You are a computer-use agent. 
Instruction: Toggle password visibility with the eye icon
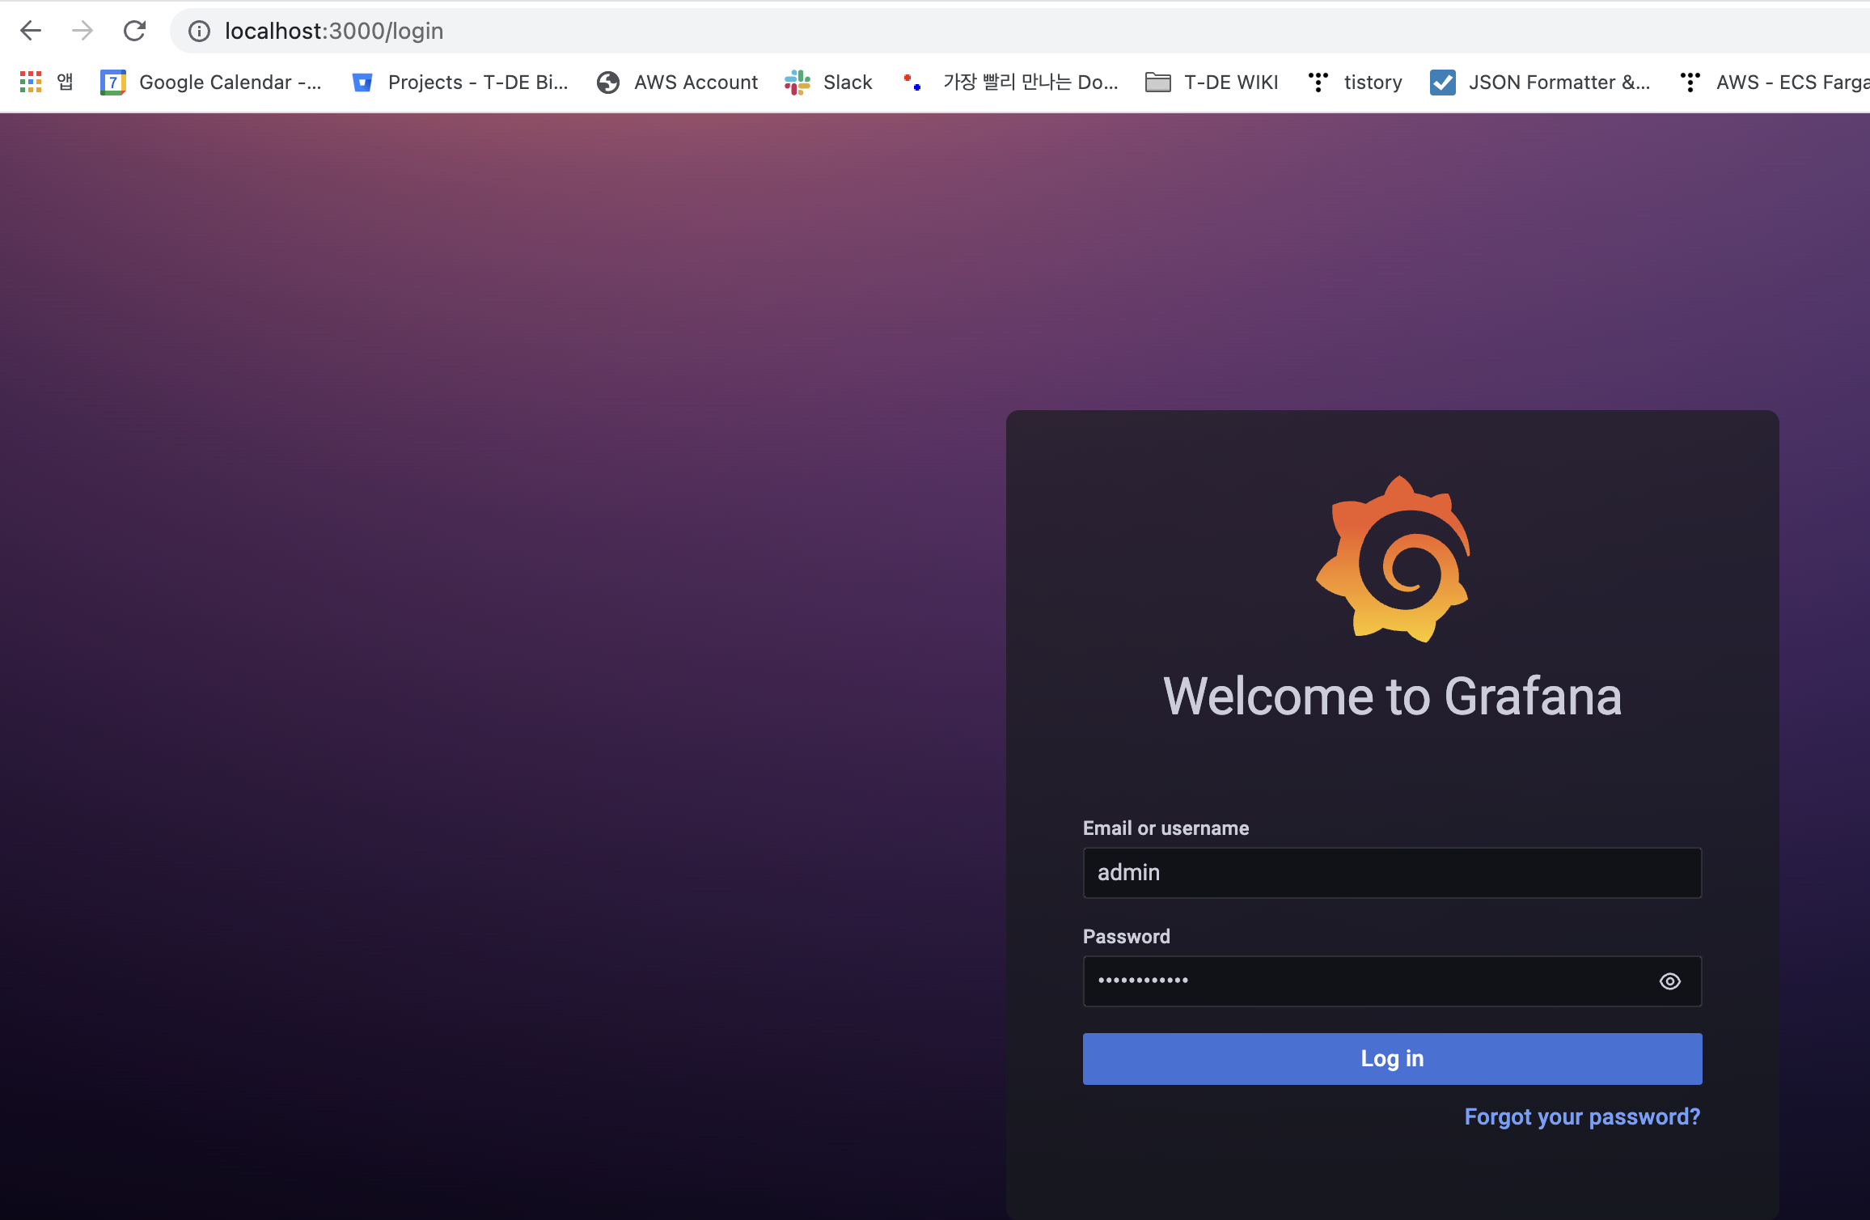pos(1669,981)
